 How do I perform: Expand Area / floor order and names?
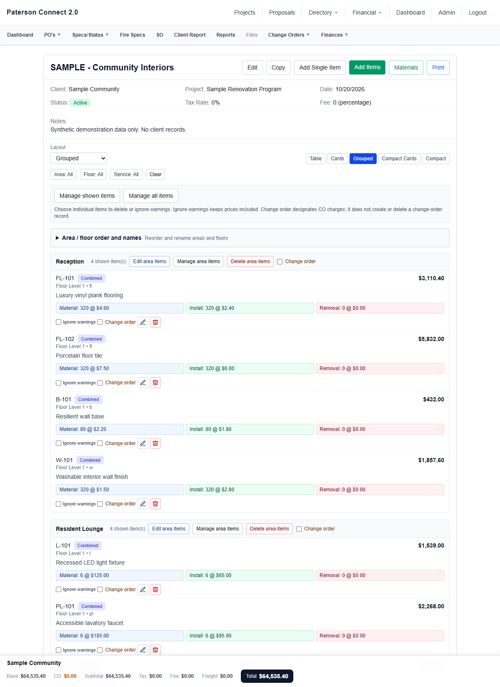[250, 238]
